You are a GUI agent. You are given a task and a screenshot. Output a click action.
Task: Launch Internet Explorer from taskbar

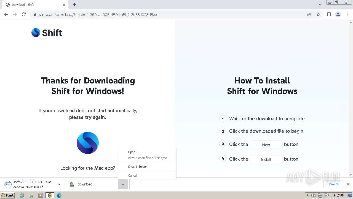click(x=22, y=195)
